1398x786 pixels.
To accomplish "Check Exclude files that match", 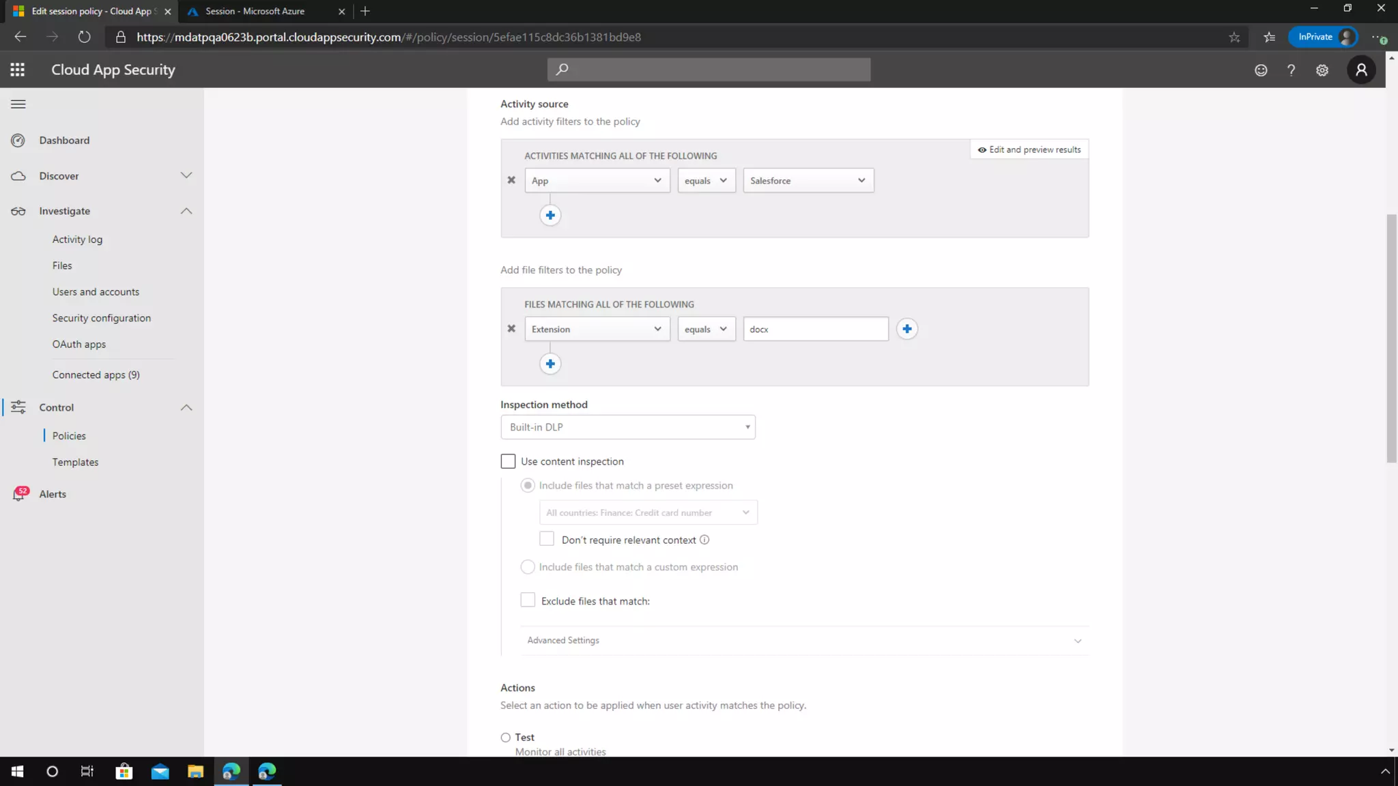I will (x=528, y=600).
